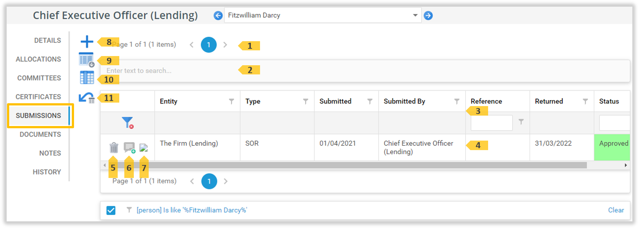639x228 pixels.
Task: Open the column chooser grid icon
Action: 87,78
